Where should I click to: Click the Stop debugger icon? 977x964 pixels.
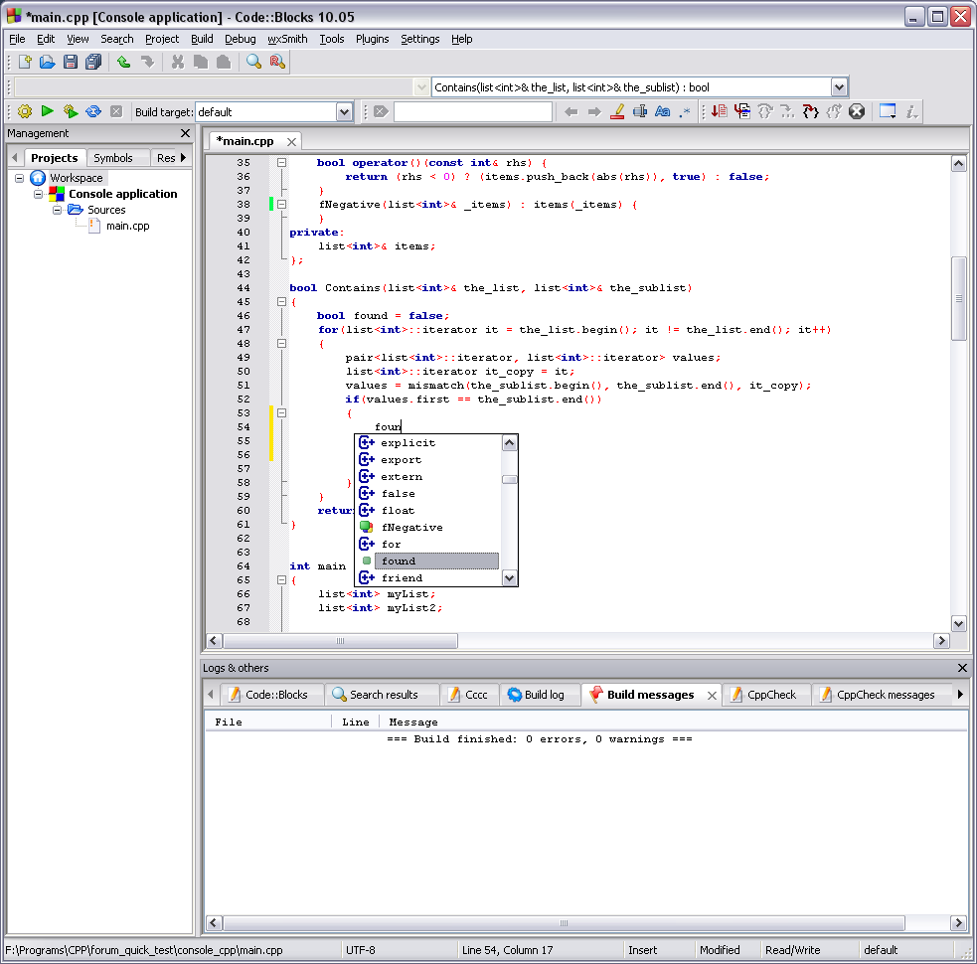tap(857, 112)
